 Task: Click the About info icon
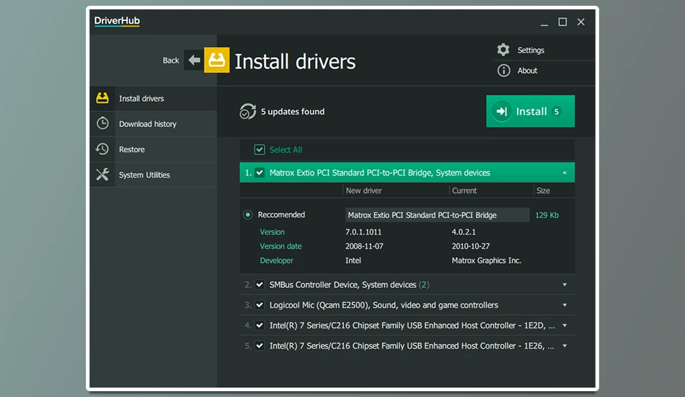coord(503,71)
